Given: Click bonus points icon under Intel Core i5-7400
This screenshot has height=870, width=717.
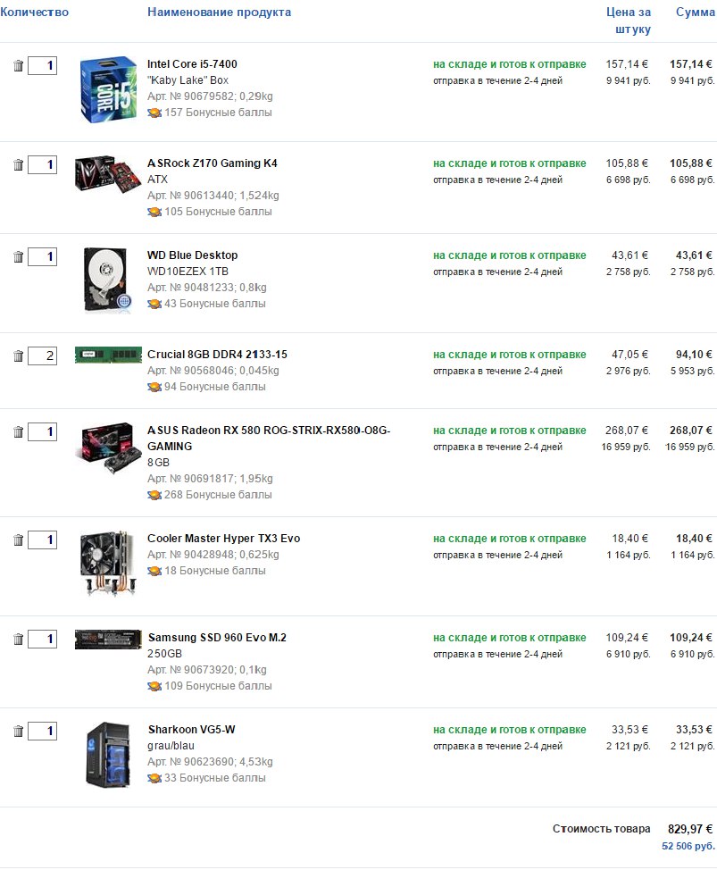Looking at the screenshot, I should (x=154, y=113).
